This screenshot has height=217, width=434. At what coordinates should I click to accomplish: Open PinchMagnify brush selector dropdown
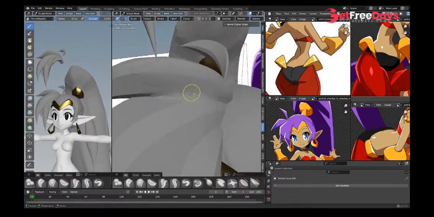(40, 19)
